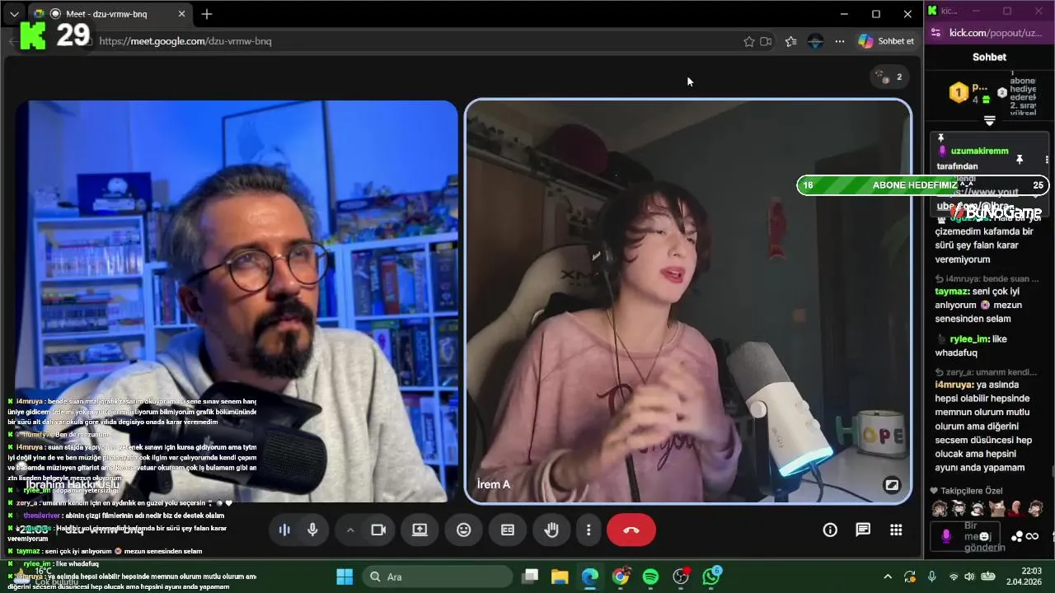Open Spotify from the taskbar
Screen dimensions: 1055x593
650,577
